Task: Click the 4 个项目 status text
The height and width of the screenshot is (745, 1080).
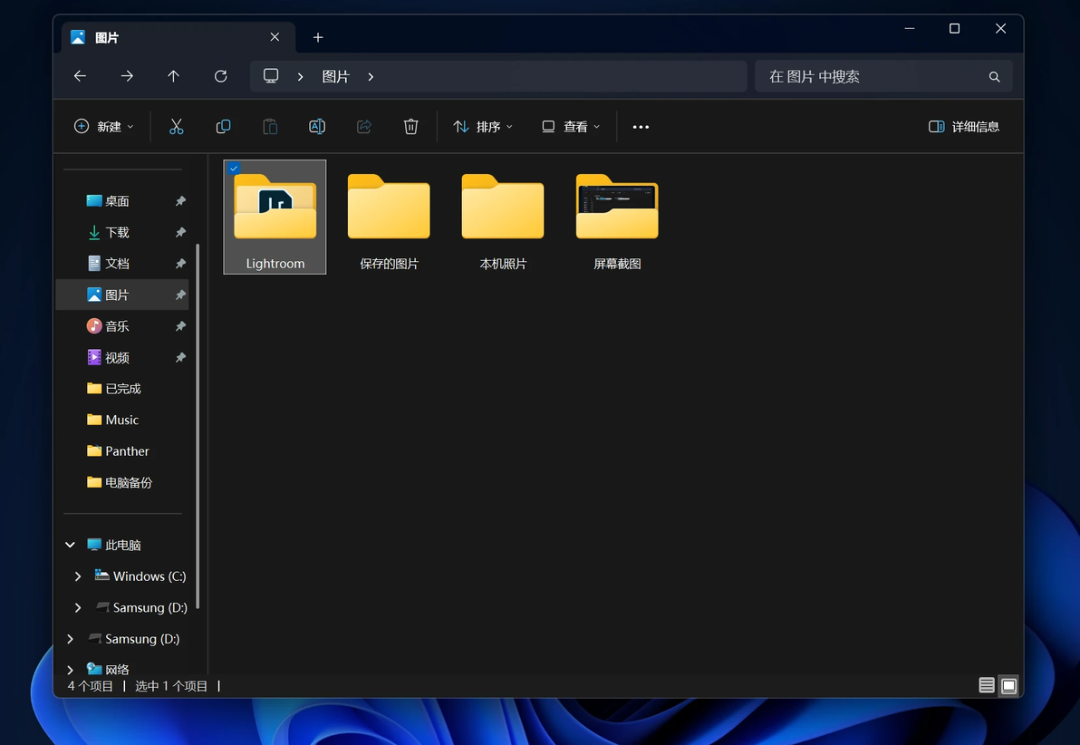Action: 91,686
